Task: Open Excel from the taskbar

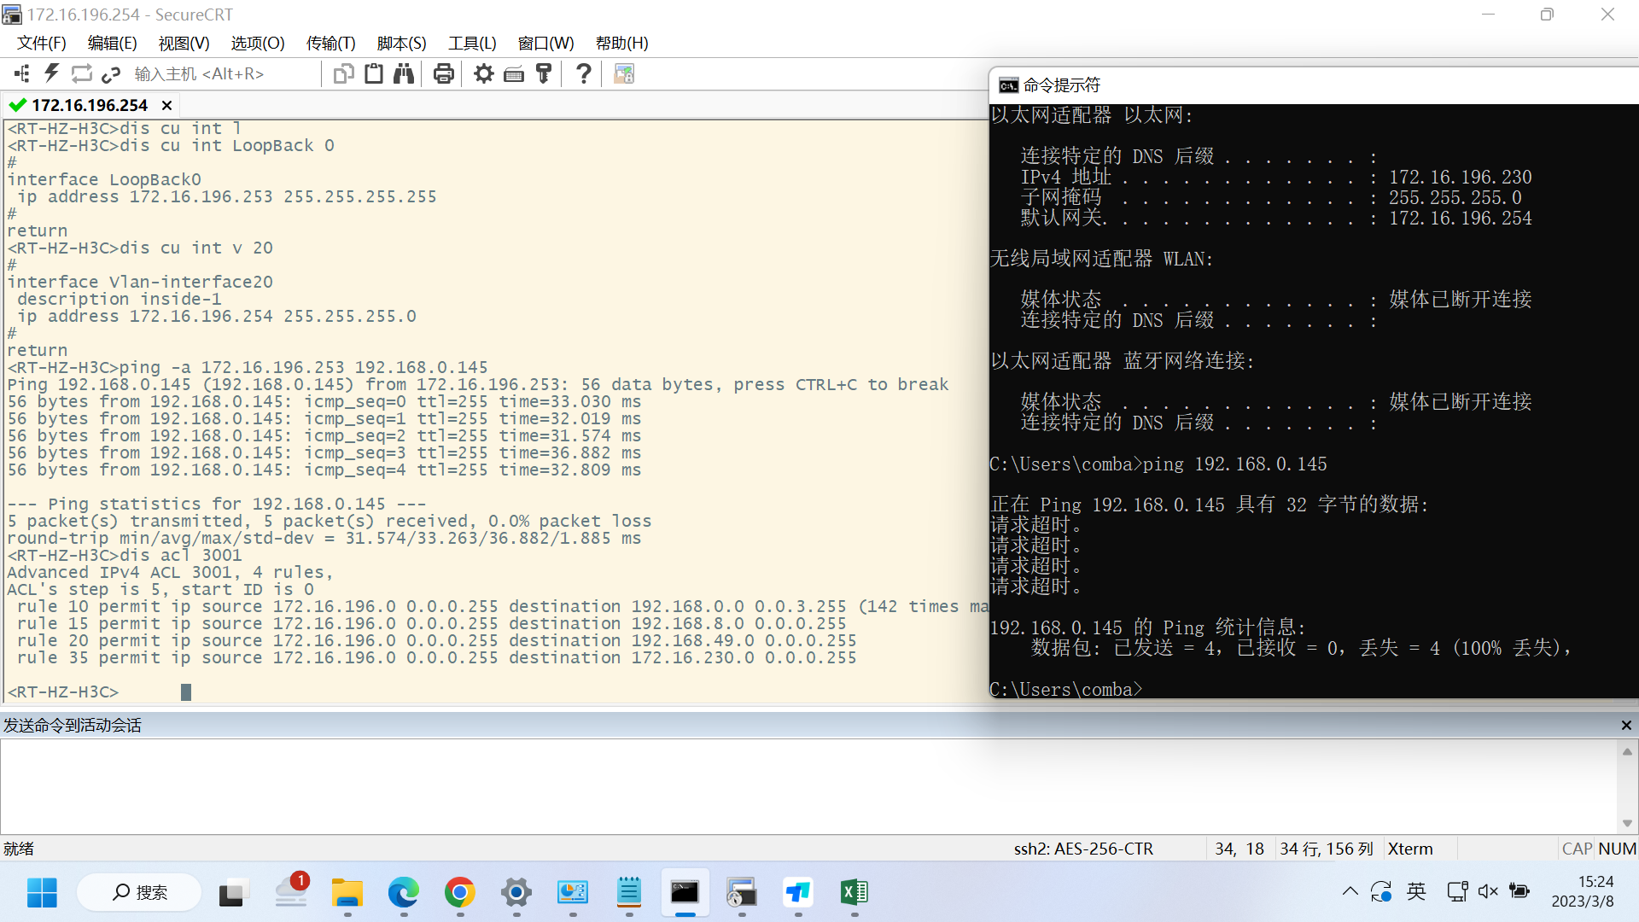Action: coord(854,893)
